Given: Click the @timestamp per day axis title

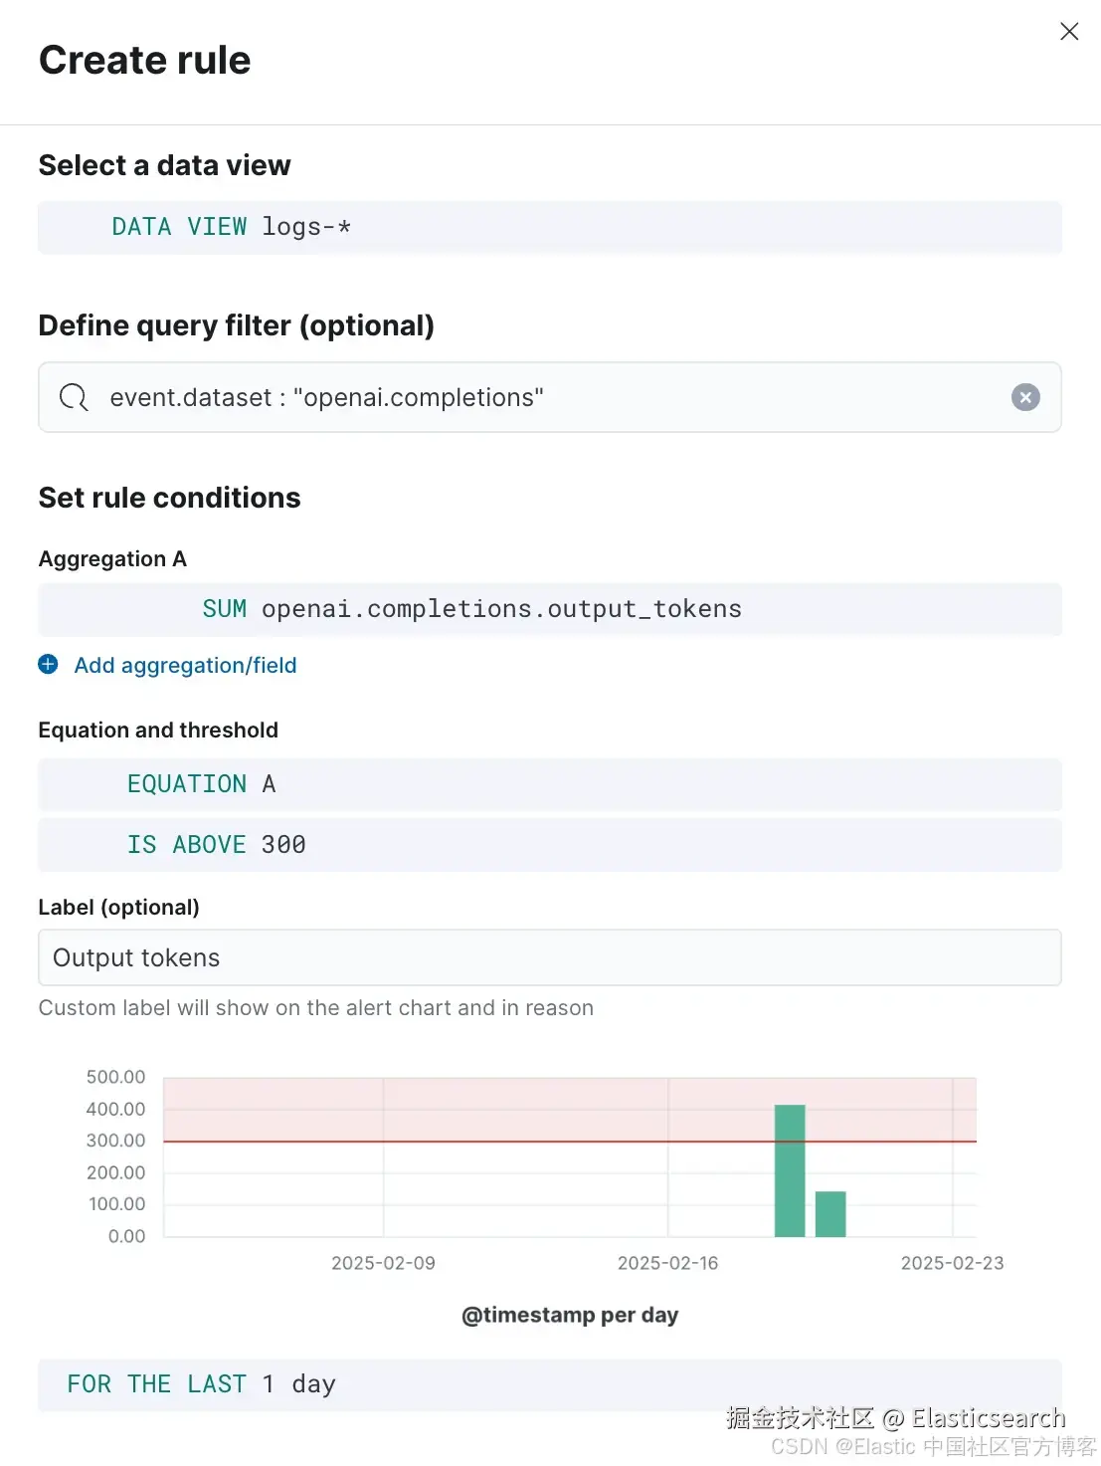Looking at the screenshot, I should tap(570, 1315).
